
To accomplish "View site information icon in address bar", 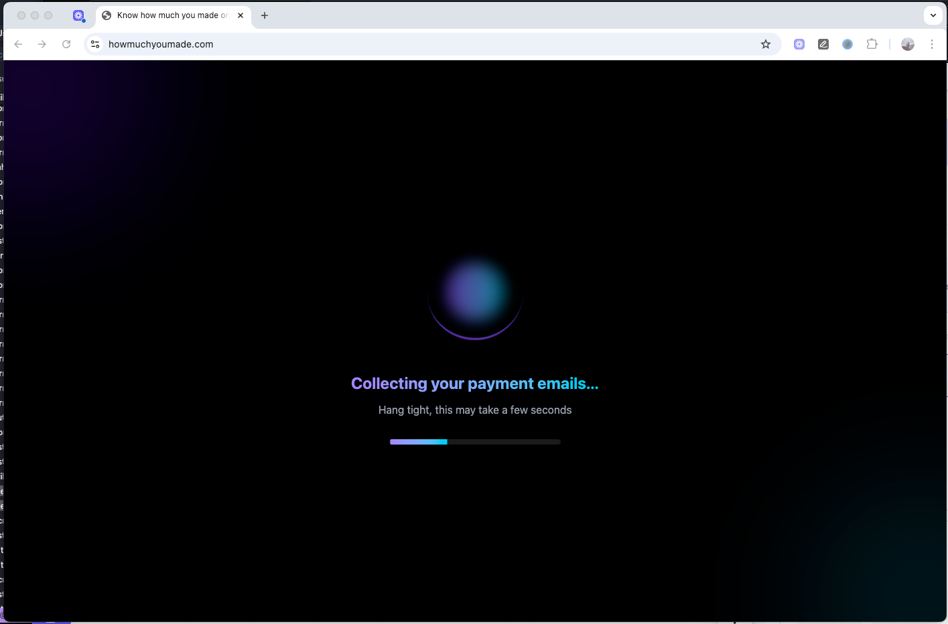I will tap(95, 44).
